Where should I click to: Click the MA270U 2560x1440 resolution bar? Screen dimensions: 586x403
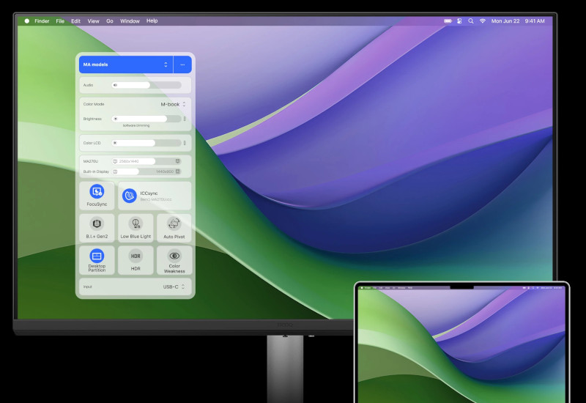click(133, 161)
